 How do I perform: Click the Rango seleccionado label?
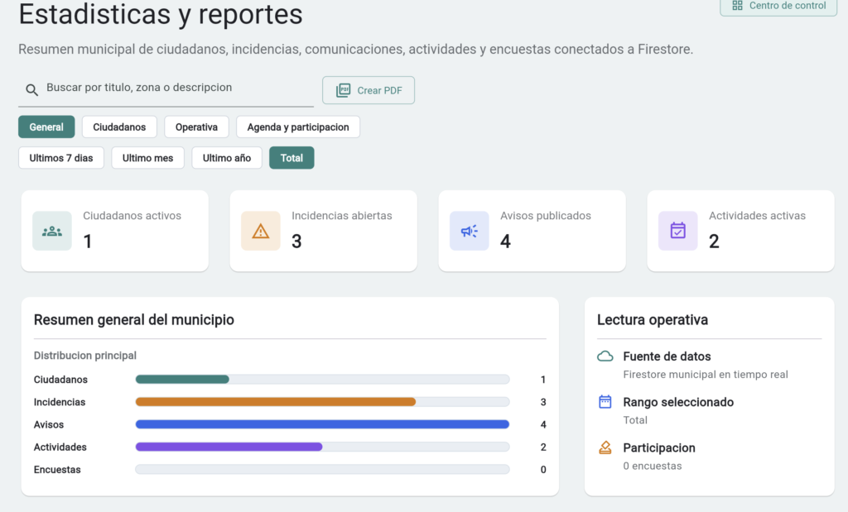tap(678, 402)
